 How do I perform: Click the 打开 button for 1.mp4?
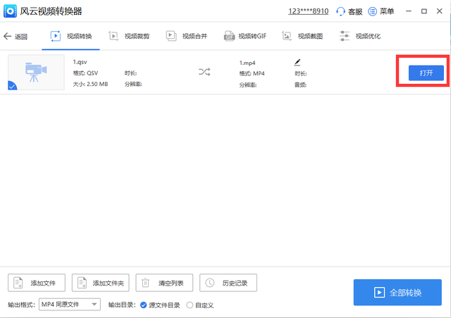click(426, 73)
